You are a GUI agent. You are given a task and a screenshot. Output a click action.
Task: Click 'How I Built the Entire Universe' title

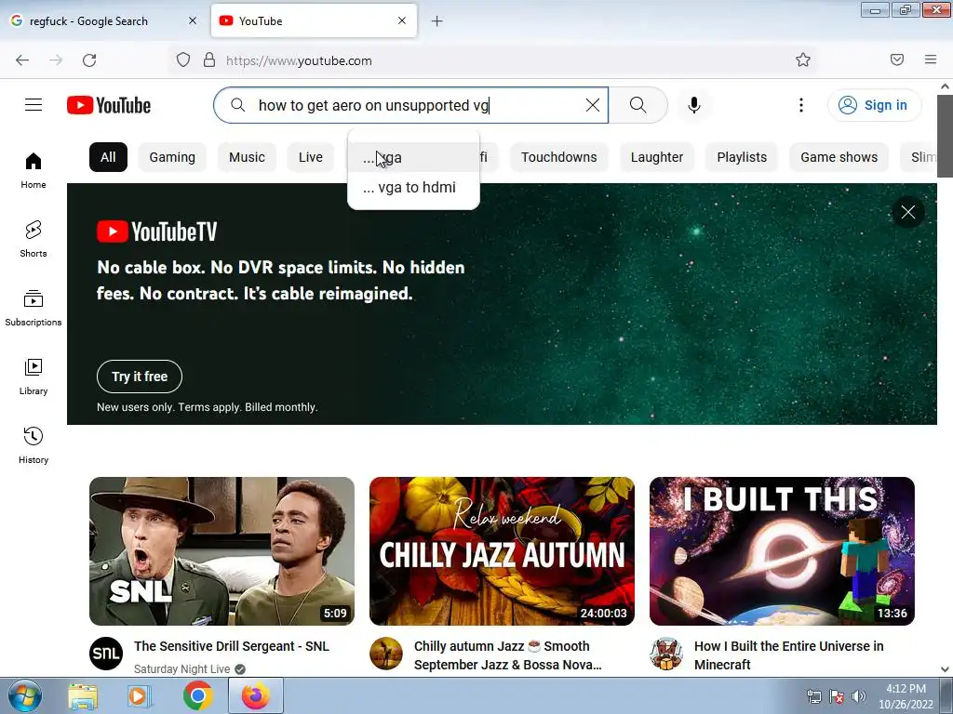(789, 655)
